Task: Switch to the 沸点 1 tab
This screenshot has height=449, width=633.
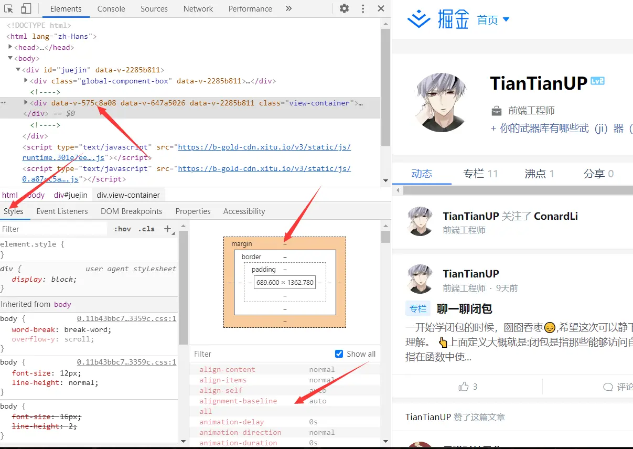Action: click(540, 174)
